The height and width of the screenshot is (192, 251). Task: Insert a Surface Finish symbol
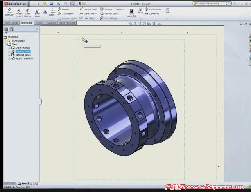pos(88,9)
